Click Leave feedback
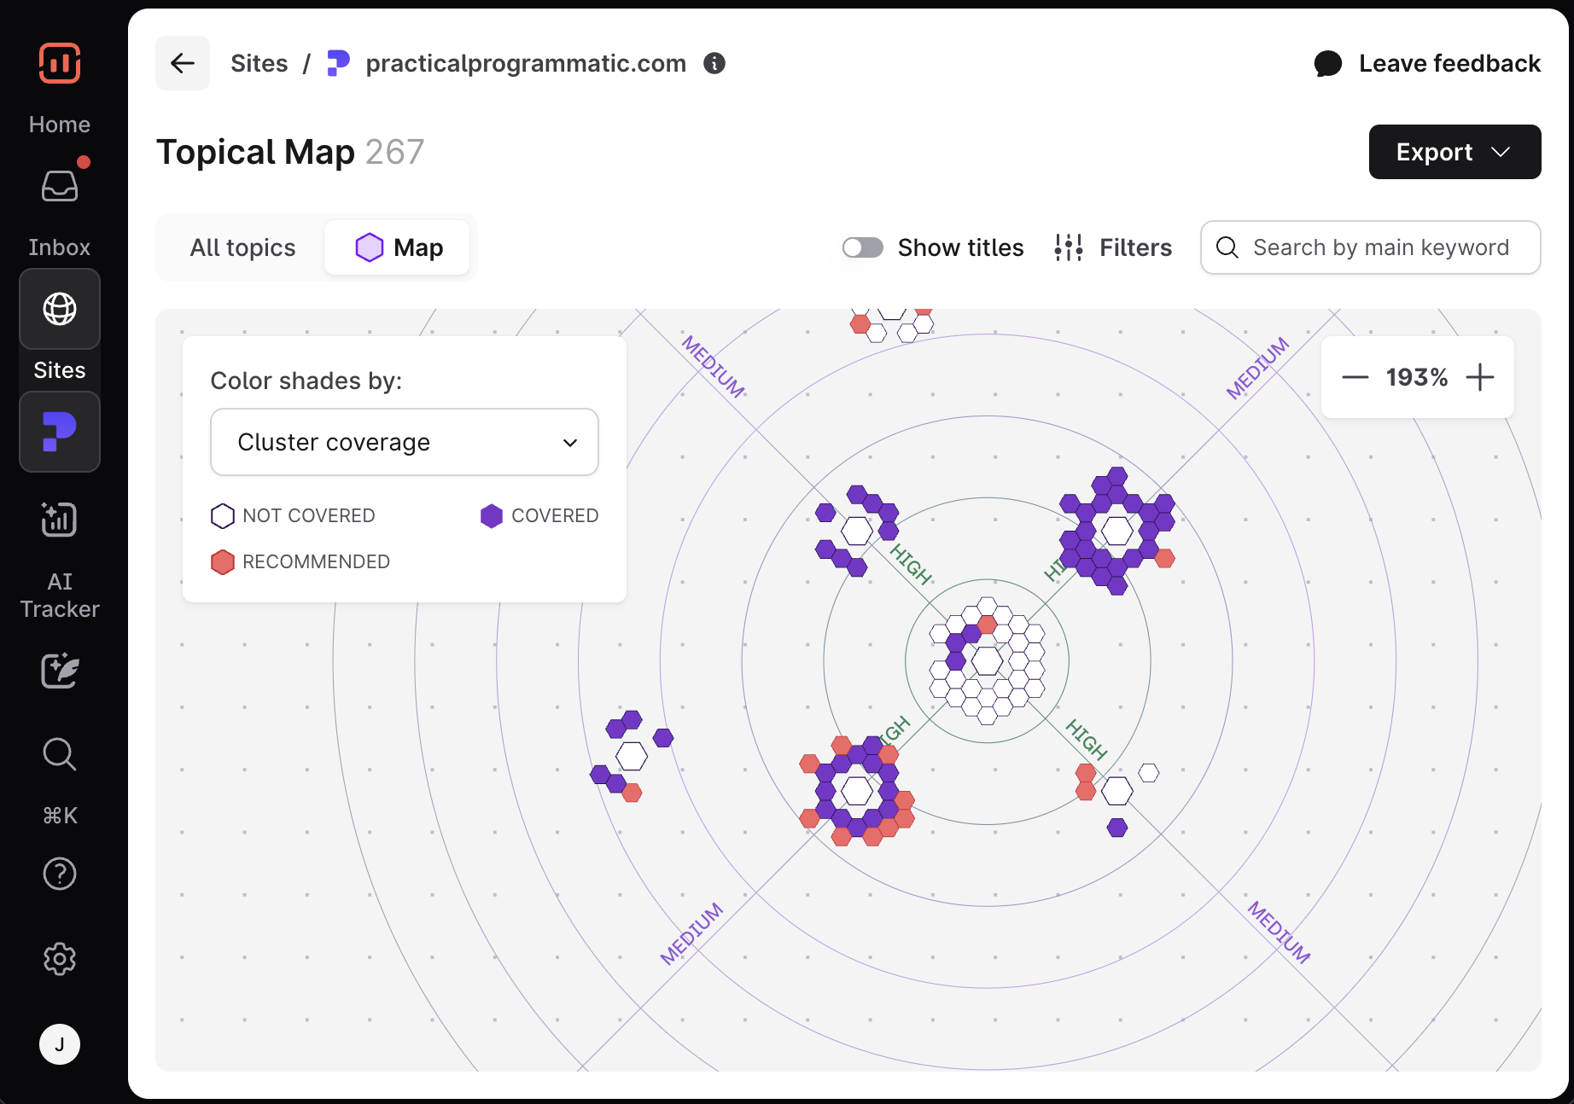The image size is (1574, 1104). [x=1427, y=63]
